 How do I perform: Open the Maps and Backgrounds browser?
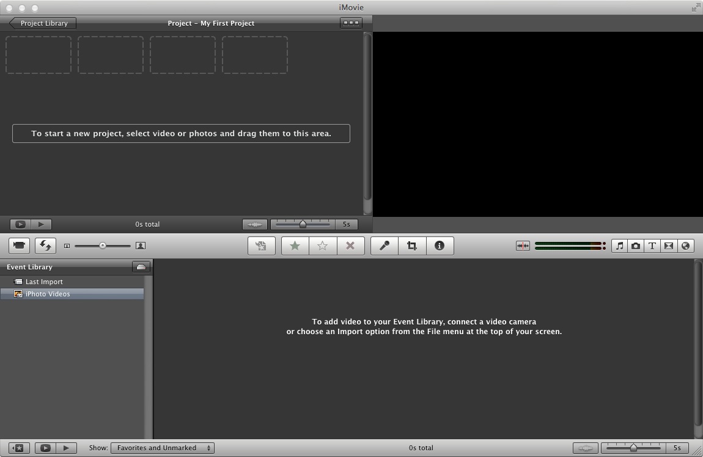click(685, 246)
